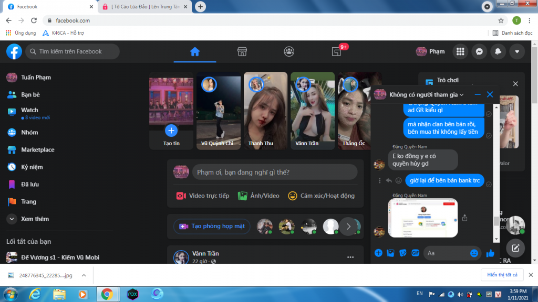
Task: Click 'Hiển thị tất cả' in downloads bar
Action: click(x=502, y=275)
